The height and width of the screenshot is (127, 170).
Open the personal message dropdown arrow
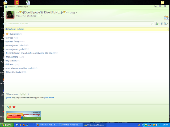(41, 16)
